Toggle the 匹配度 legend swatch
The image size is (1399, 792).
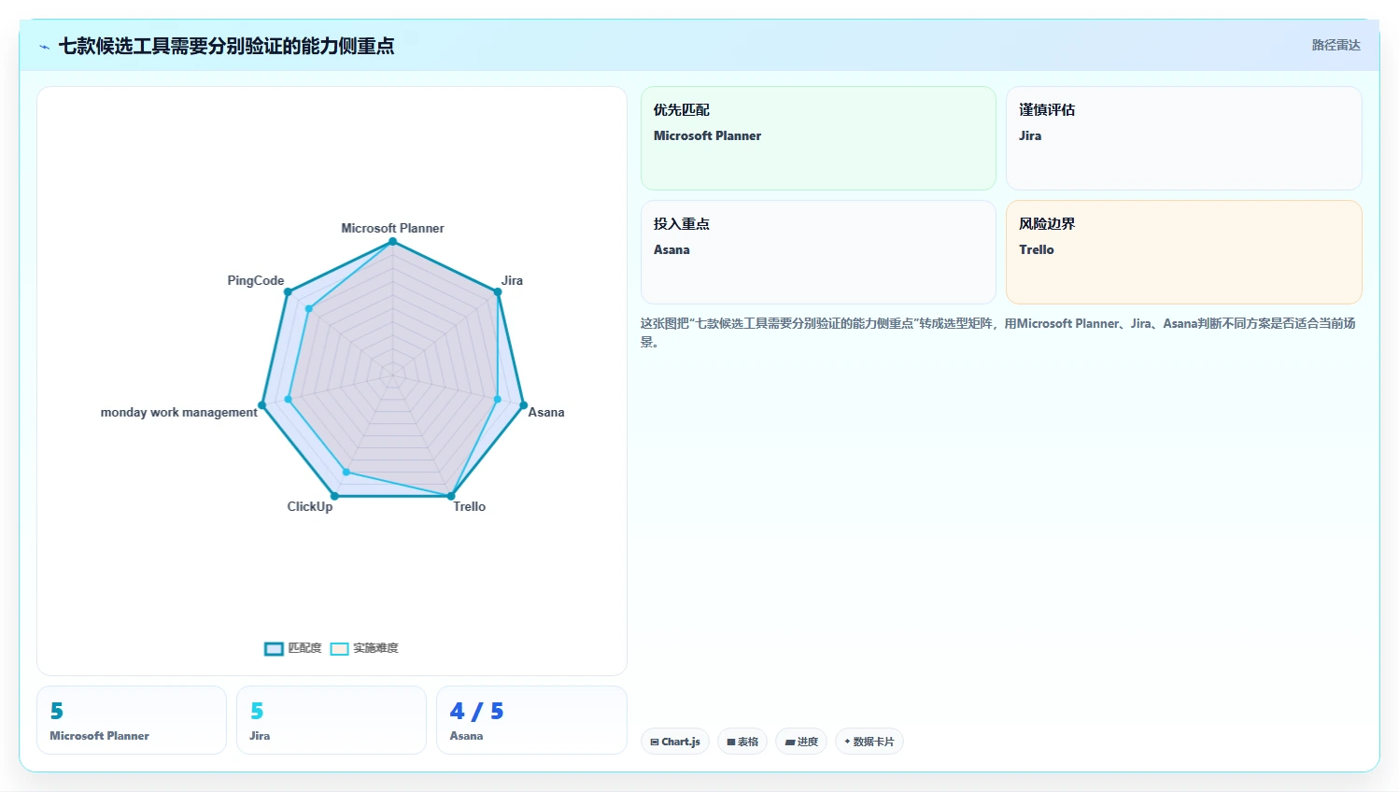click(x=274, y=648)
